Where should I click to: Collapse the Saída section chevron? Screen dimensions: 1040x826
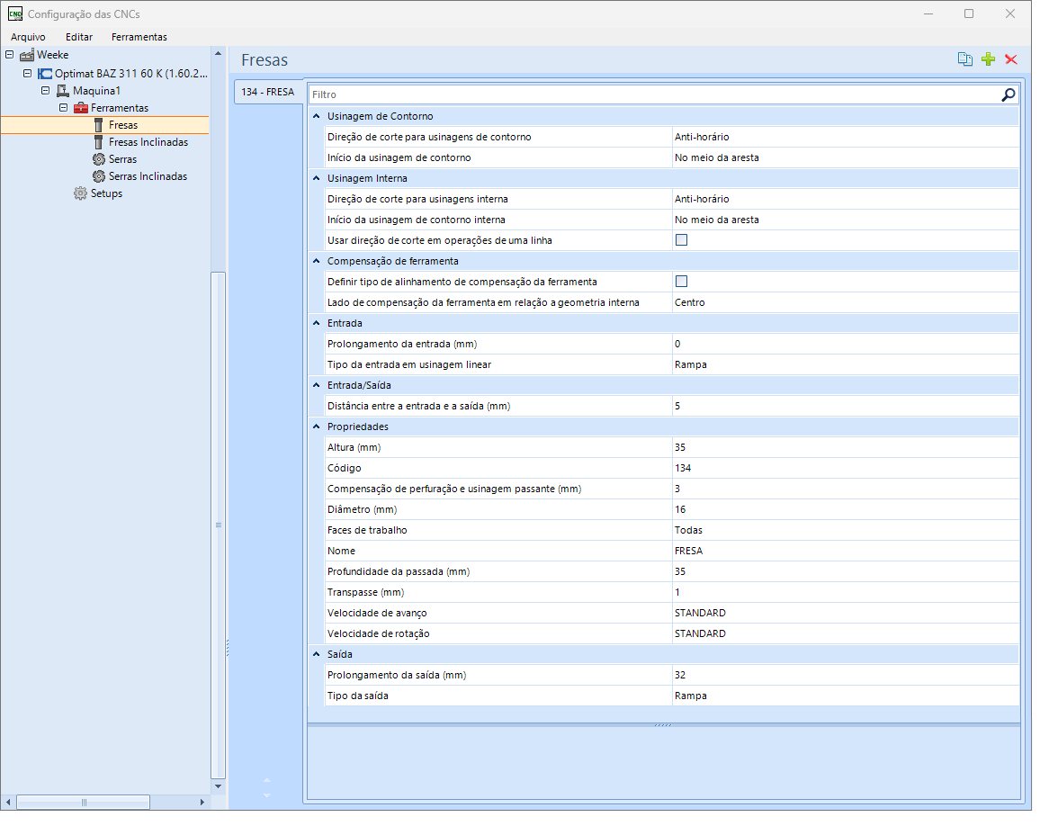tap(317, 654)
